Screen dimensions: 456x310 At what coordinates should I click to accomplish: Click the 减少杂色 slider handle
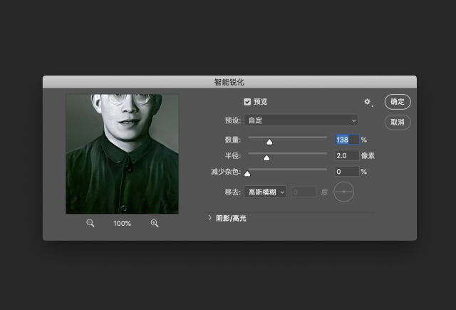247,173
